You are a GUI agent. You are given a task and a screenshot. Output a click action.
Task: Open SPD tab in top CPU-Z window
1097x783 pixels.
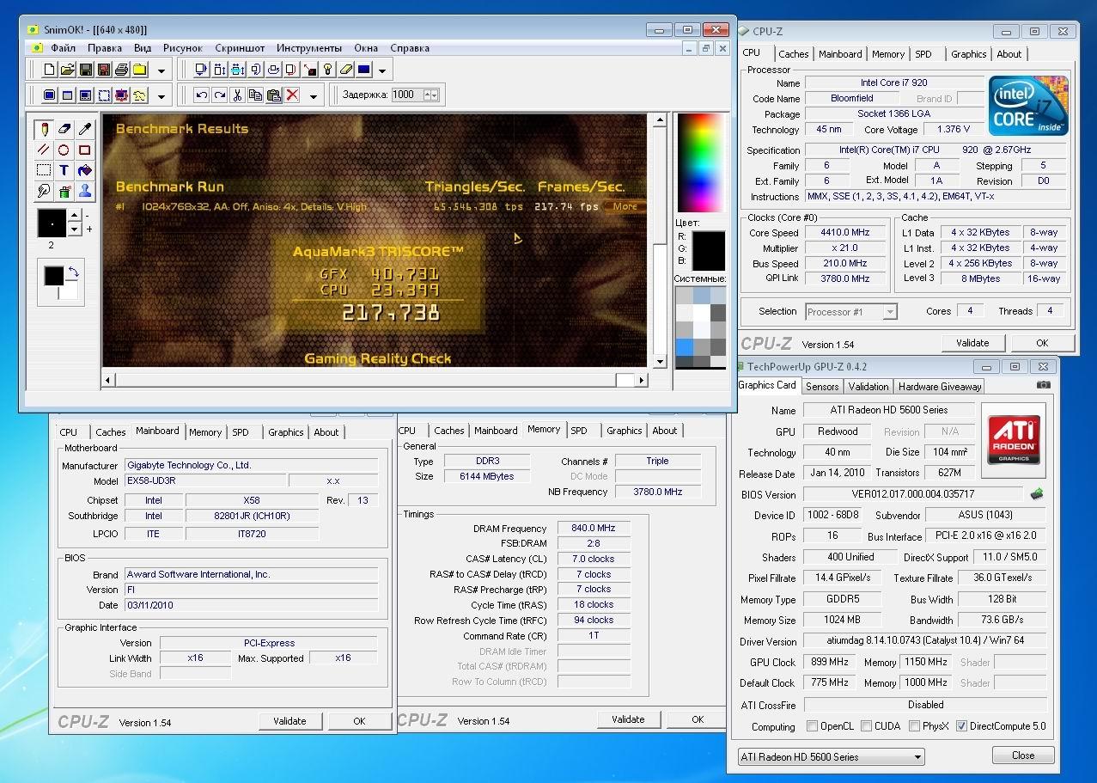(x=923, y=54)
